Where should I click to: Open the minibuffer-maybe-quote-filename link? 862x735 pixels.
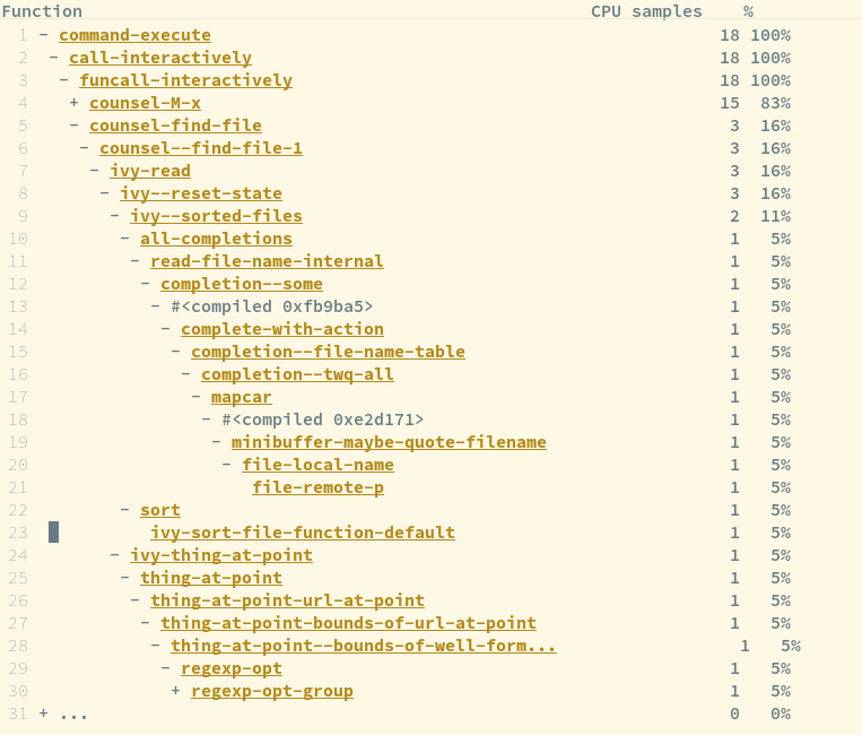(x=389, y=442)
